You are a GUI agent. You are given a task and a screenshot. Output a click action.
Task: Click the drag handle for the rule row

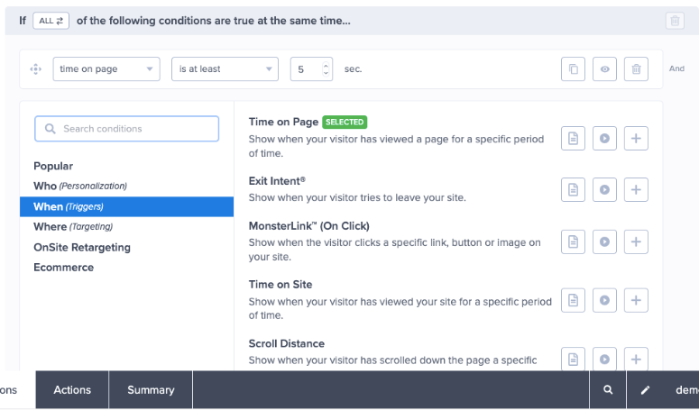pyautogui.click(x=36, y=69)
